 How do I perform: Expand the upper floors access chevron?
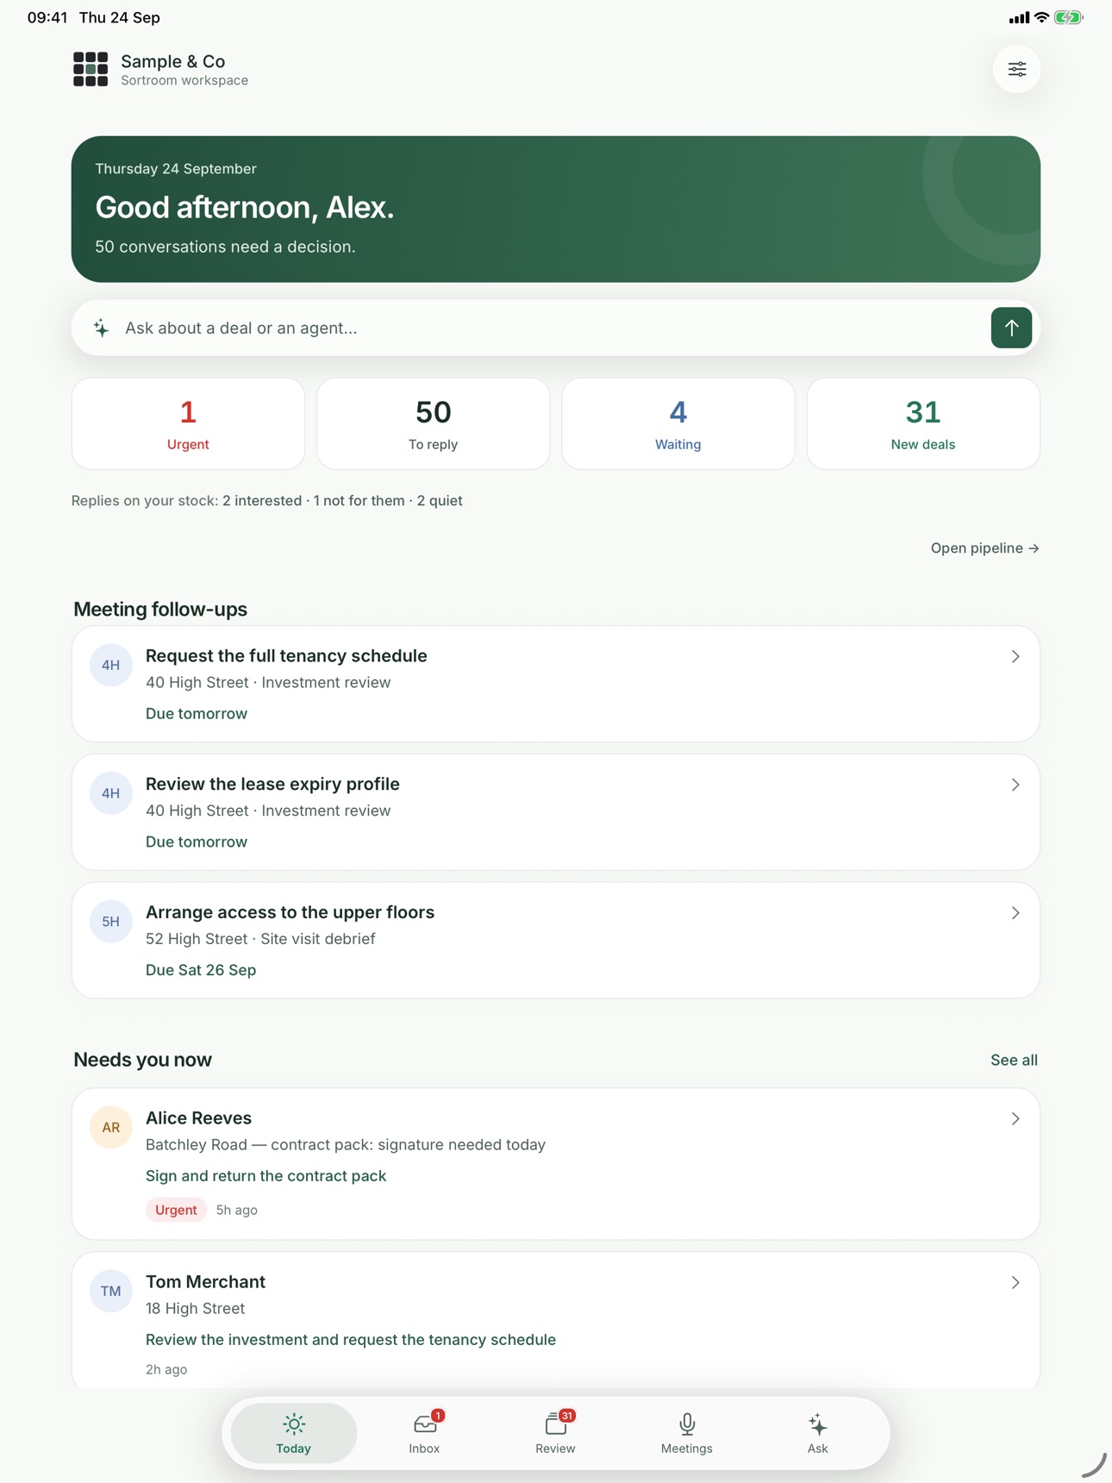1015,913
